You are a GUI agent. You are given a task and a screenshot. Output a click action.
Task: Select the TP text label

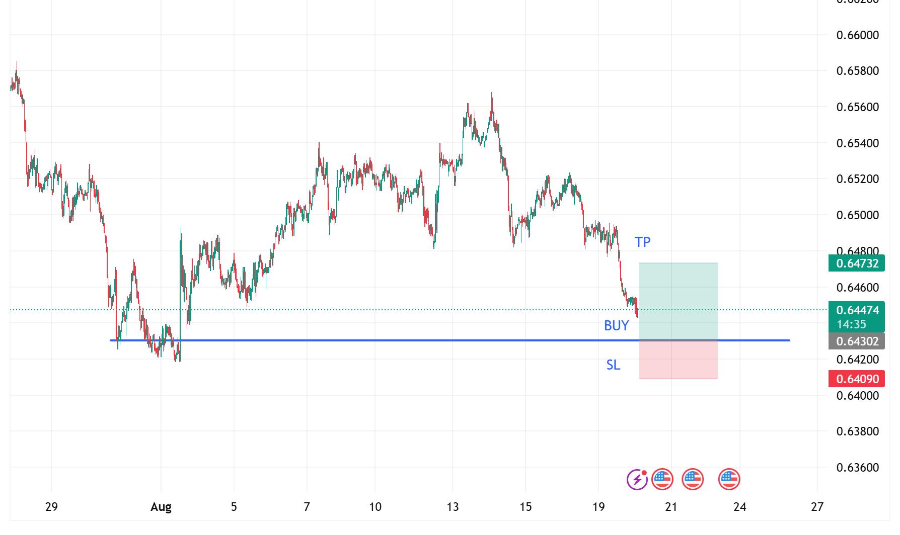click(x=642, y=242)
